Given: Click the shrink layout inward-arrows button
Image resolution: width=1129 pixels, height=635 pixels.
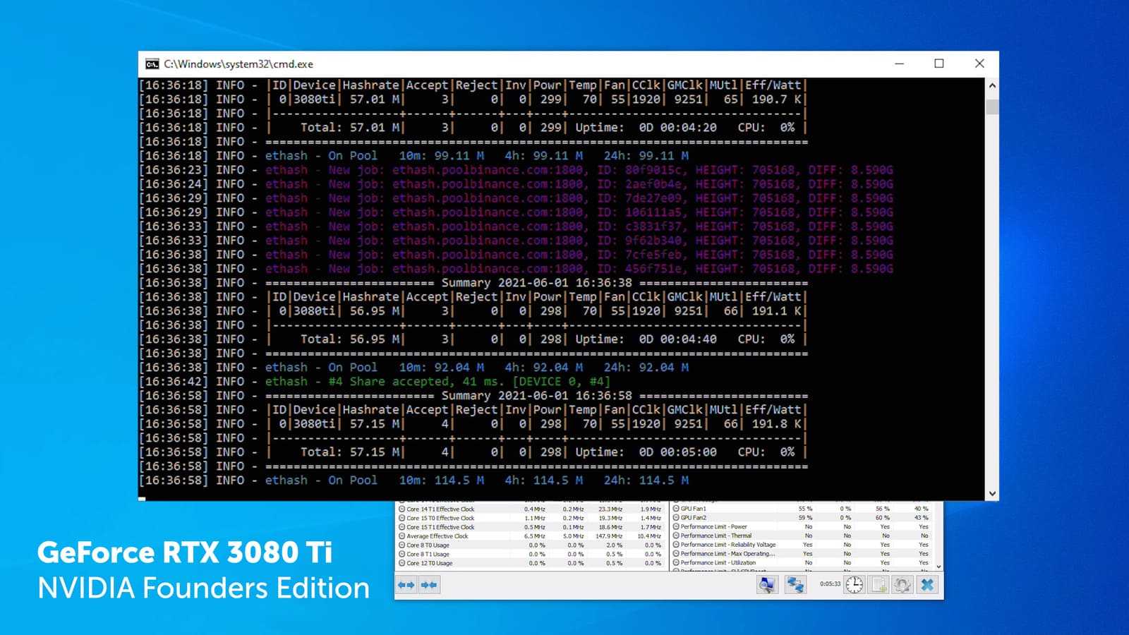Looking at the screenshot, I should click(x=429, y=585).
